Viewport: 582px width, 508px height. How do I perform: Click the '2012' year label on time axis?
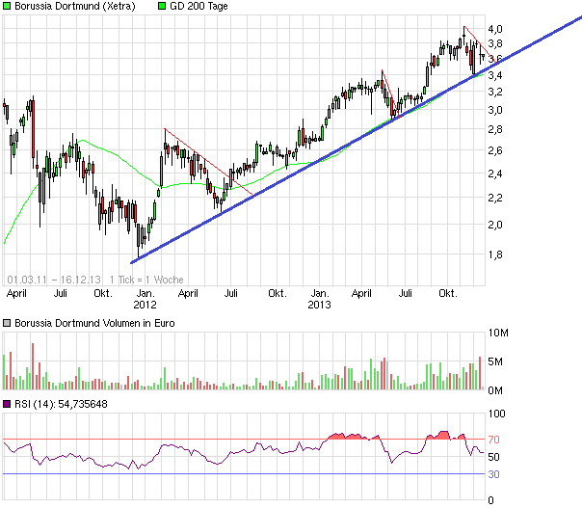[145, 305]
